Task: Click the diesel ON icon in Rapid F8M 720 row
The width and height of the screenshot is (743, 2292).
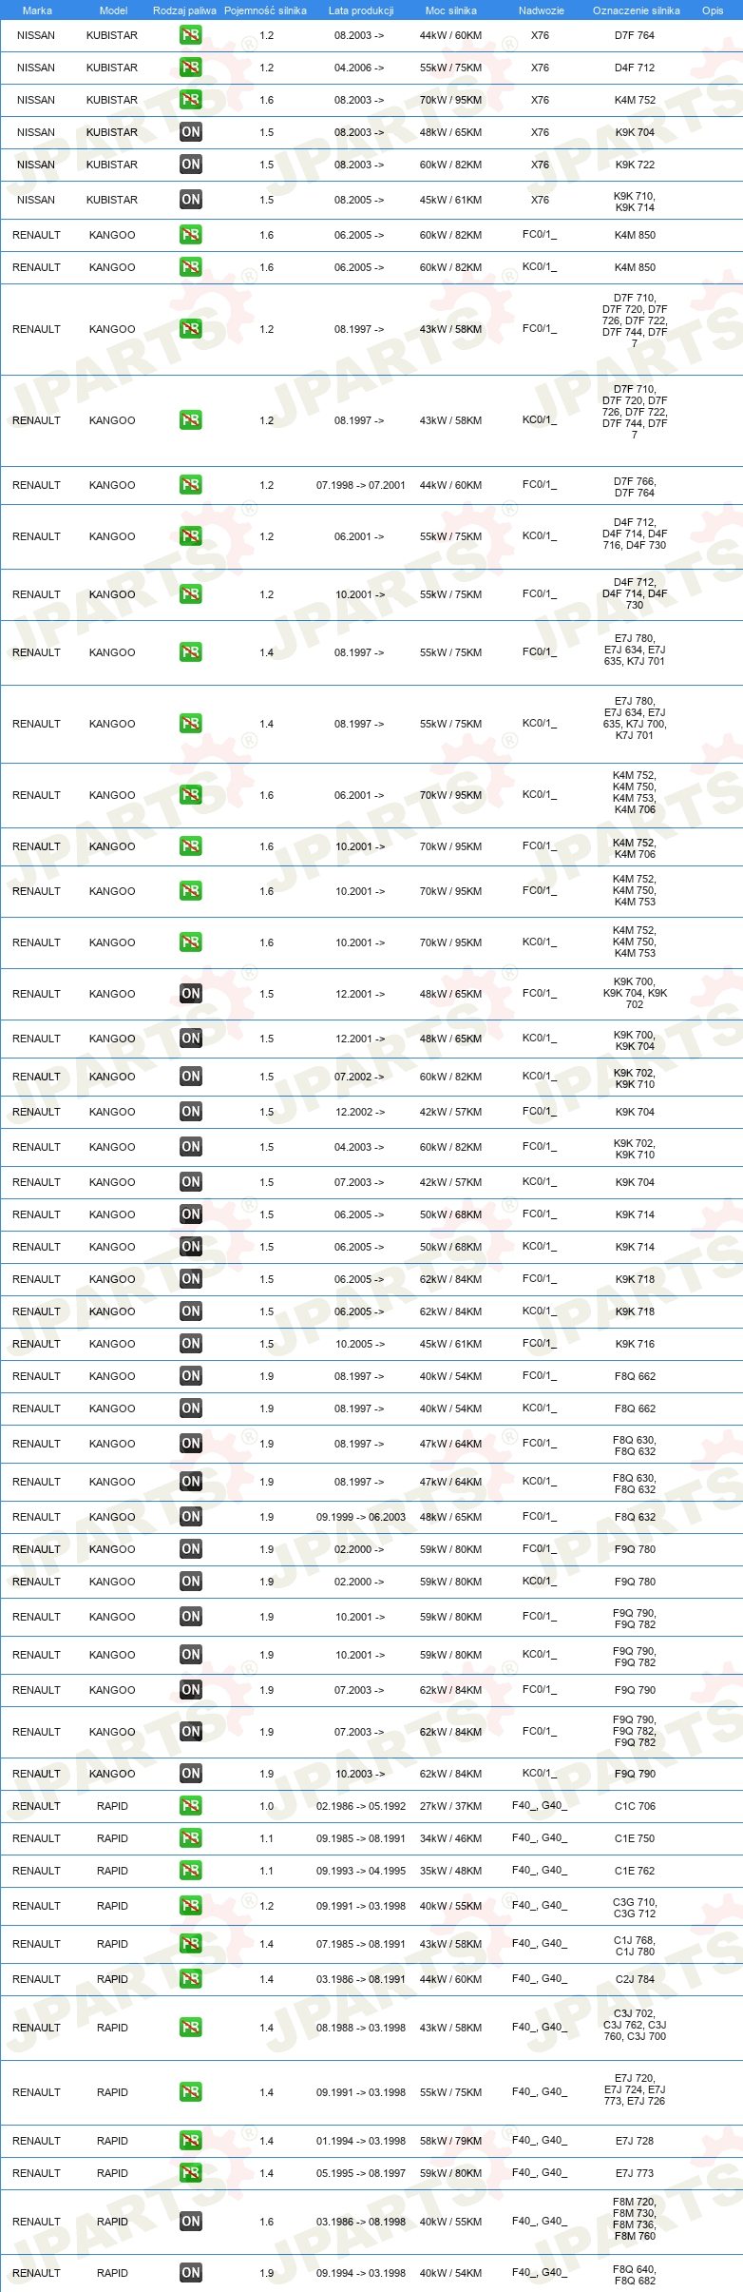Action: coord(191,2222)
